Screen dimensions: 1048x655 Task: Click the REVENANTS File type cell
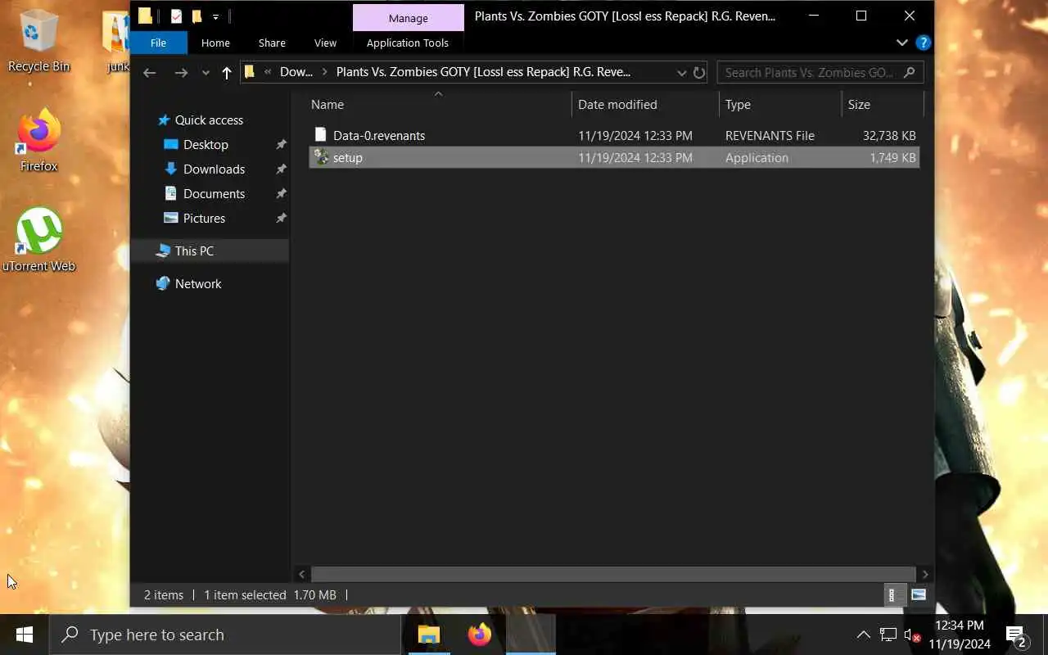(770, 135)
